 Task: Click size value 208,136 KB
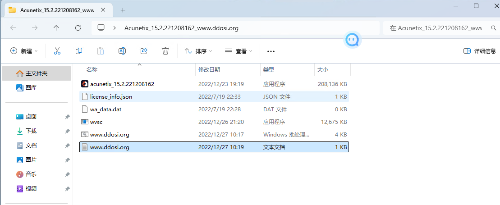click(x=332, y=84)
